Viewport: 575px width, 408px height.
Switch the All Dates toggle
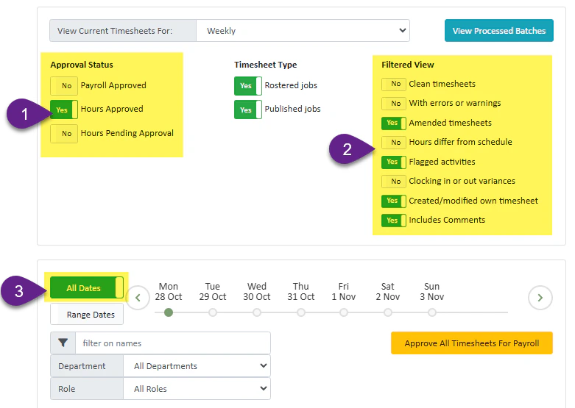[87, 288]
